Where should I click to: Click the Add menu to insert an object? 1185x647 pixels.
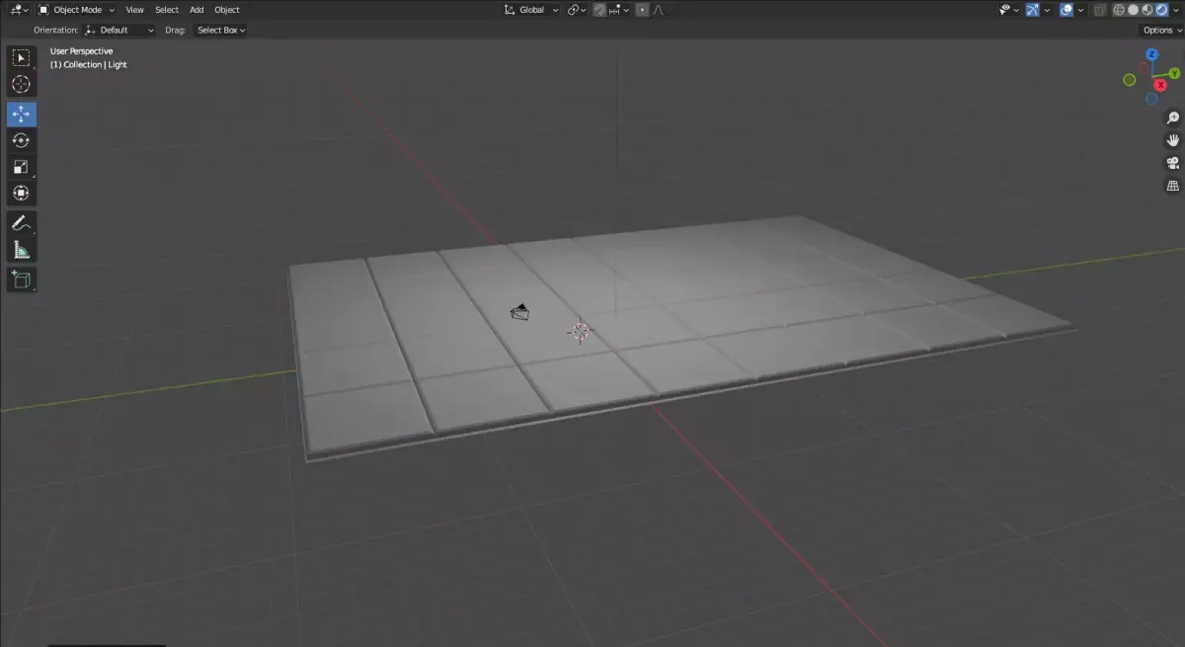[196, 10]
